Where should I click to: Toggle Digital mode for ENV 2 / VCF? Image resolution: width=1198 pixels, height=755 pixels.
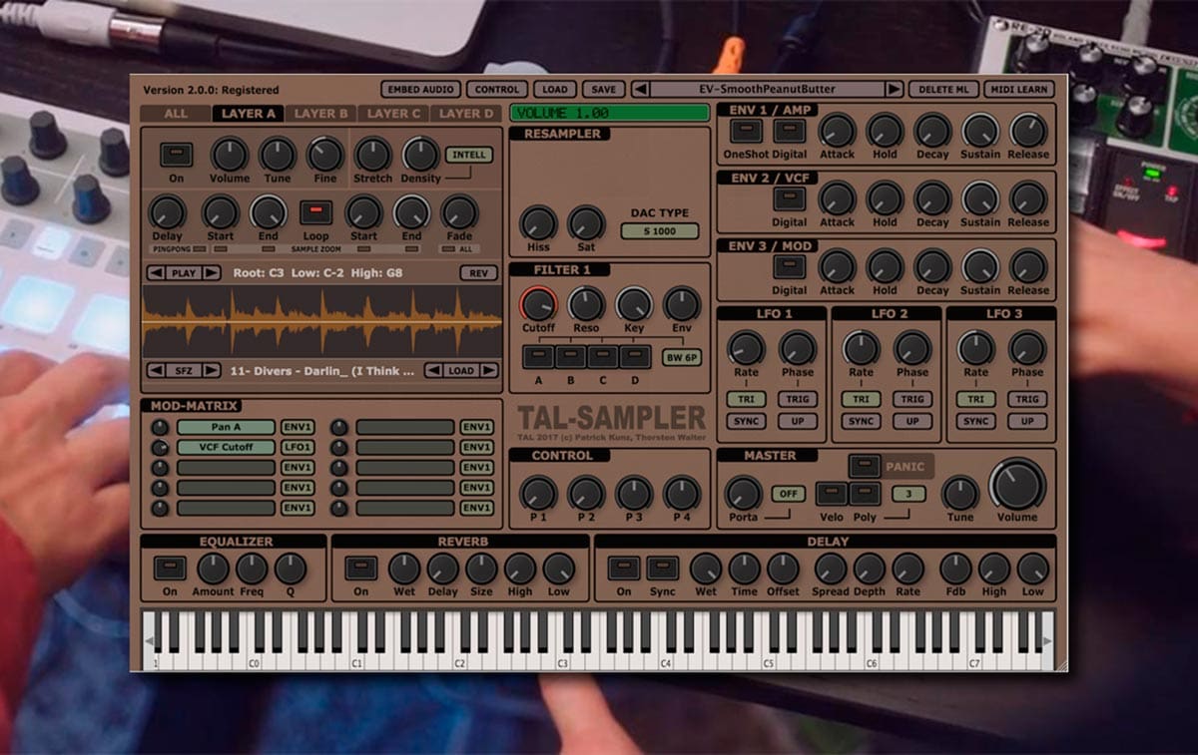tap(789, 198)
